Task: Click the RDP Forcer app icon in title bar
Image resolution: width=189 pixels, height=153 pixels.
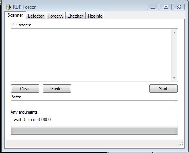Action: pos(8,7)
